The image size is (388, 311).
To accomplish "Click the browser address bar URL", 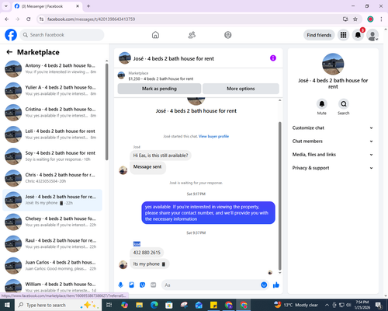I will (91, 19).
